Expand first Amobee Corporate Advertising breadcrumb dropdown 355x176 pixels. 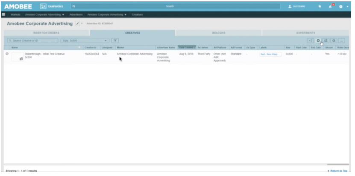pos(63,14)
